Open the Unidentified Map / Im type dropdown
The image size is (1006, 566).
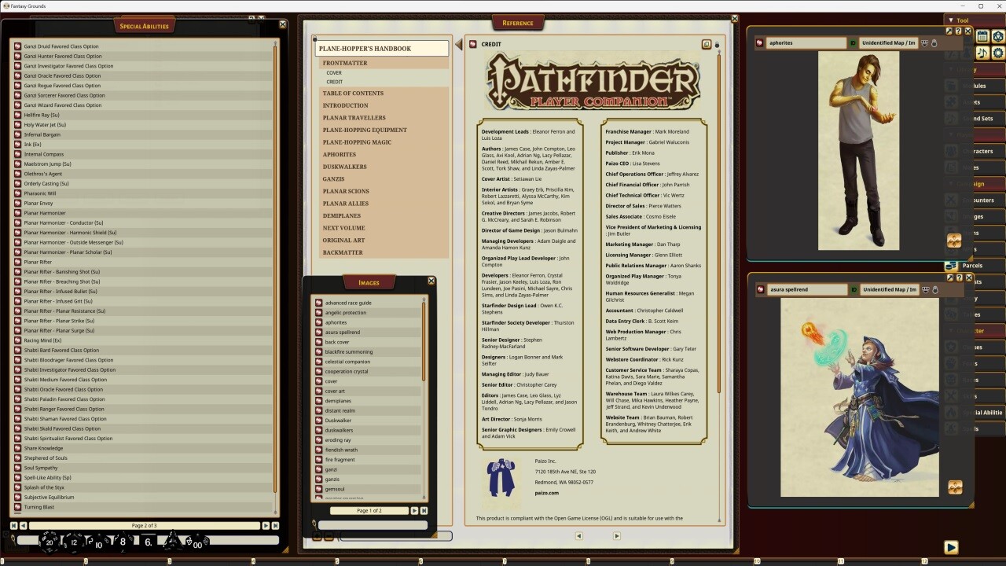[x=889, y=42]
